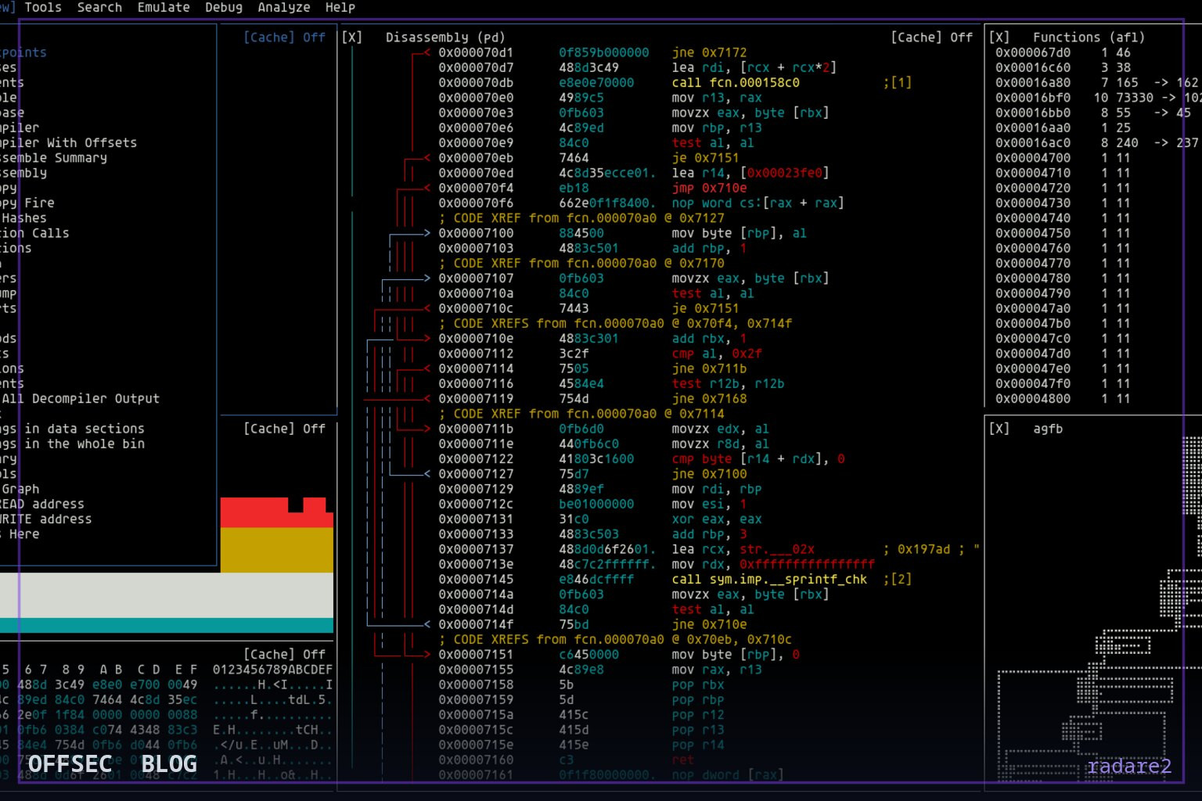Select function 0x00016ac0 in Functions list

pos(1033,143)
